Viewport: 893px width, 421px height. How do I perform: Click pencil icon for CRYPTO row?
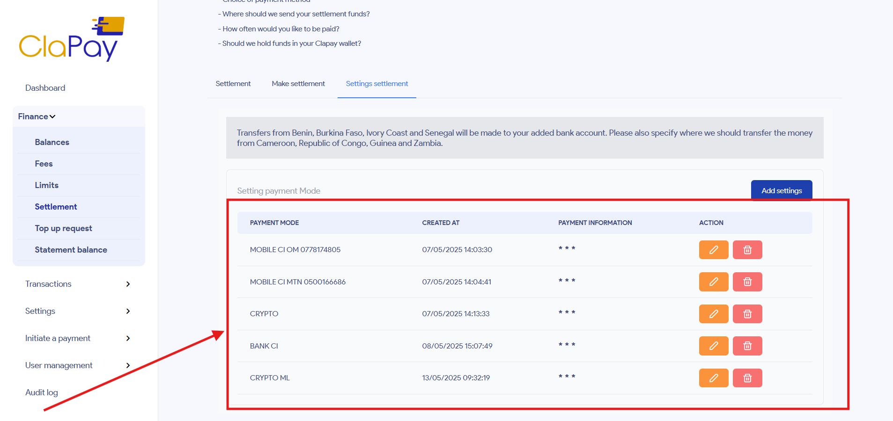point(713,314)
